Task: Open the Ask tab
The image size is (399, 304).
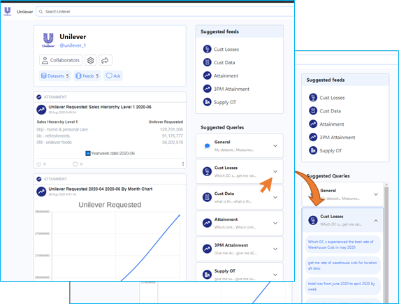Action: 113,75
